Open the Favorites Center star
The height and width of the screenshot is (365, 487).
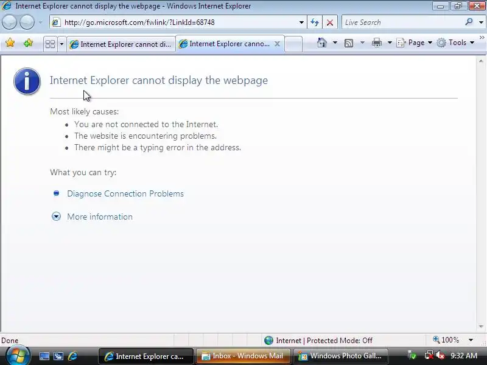pyautogui.click(x=10, y=43)
